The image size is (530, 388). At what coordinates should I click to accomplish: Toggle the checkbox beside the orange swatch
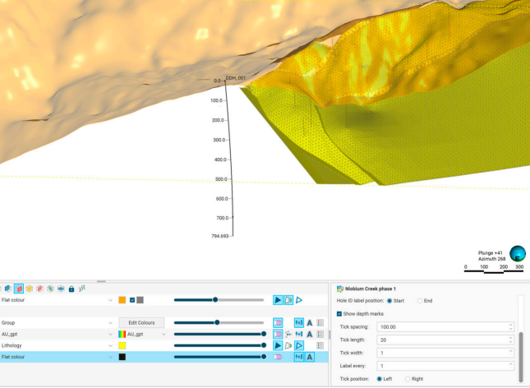click(x=131, y=300)
